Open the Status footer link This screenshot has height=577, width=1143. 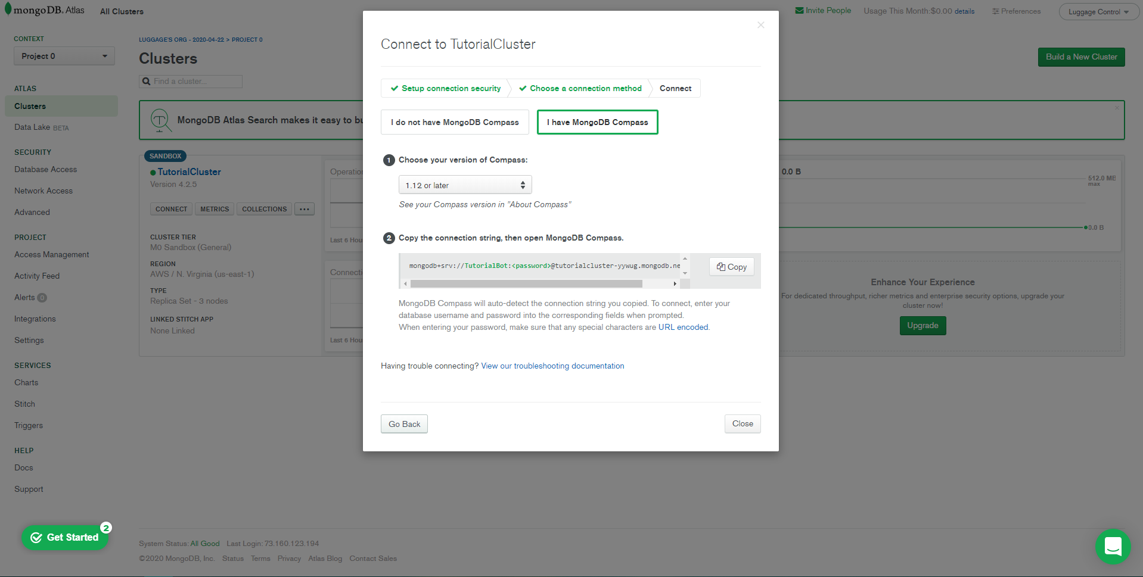[x=233, y=559]
